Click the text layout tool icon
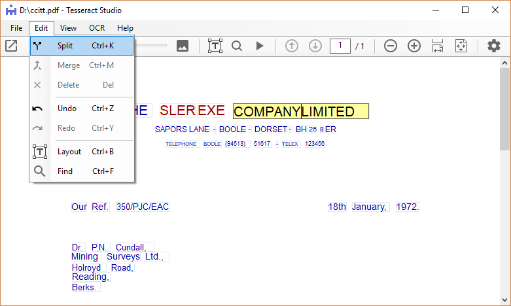 point(215,46)
